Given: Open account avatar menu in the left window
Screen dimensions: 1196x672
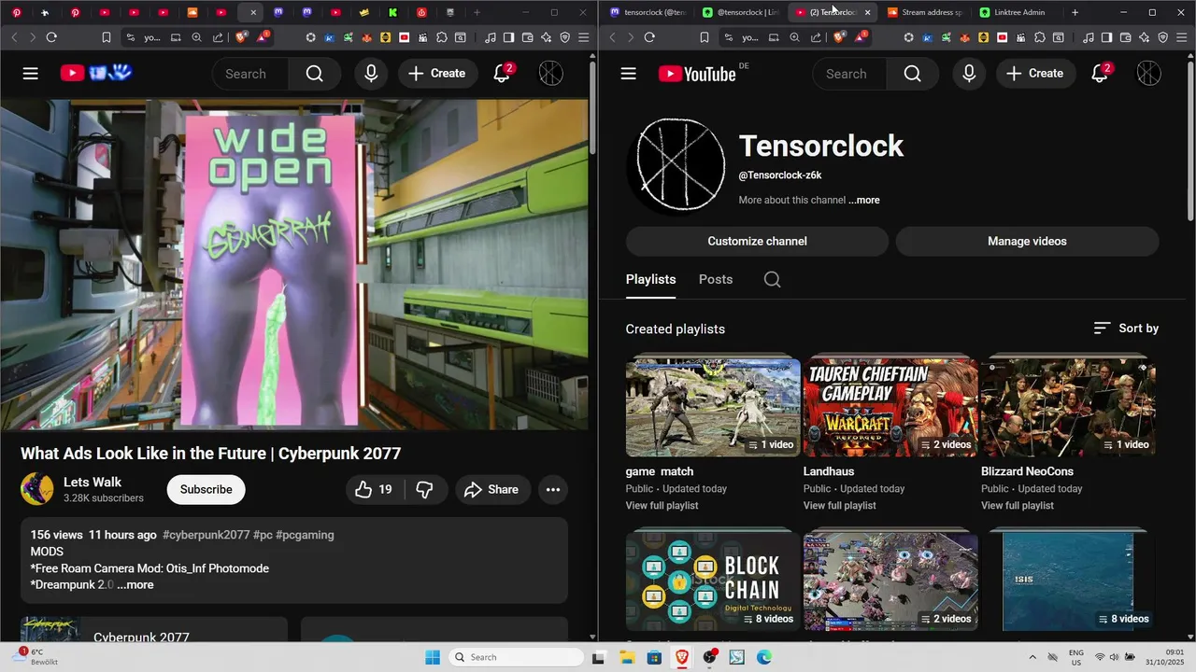Looking at the screenshot, I should (551, 74).
